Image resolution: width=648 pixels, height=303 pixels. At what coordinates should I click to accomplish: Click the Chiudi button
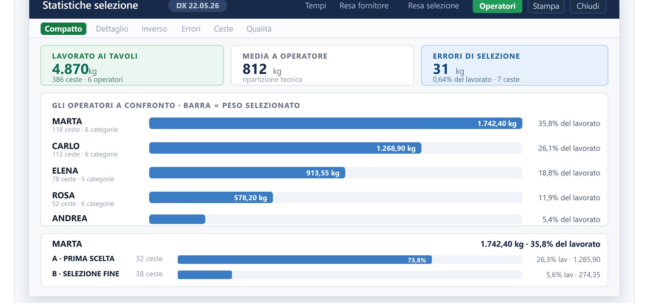[588, 6]
